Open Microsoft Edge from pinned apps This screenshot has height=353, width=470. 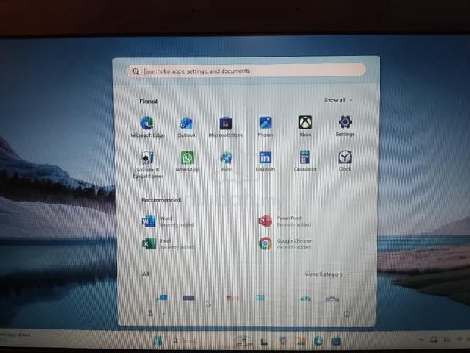pos(147,127)
